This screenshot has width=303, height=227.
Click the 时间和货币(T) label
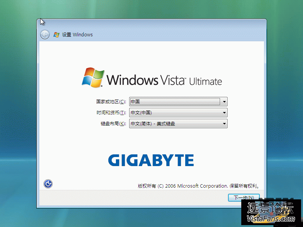tap(111, 113)
